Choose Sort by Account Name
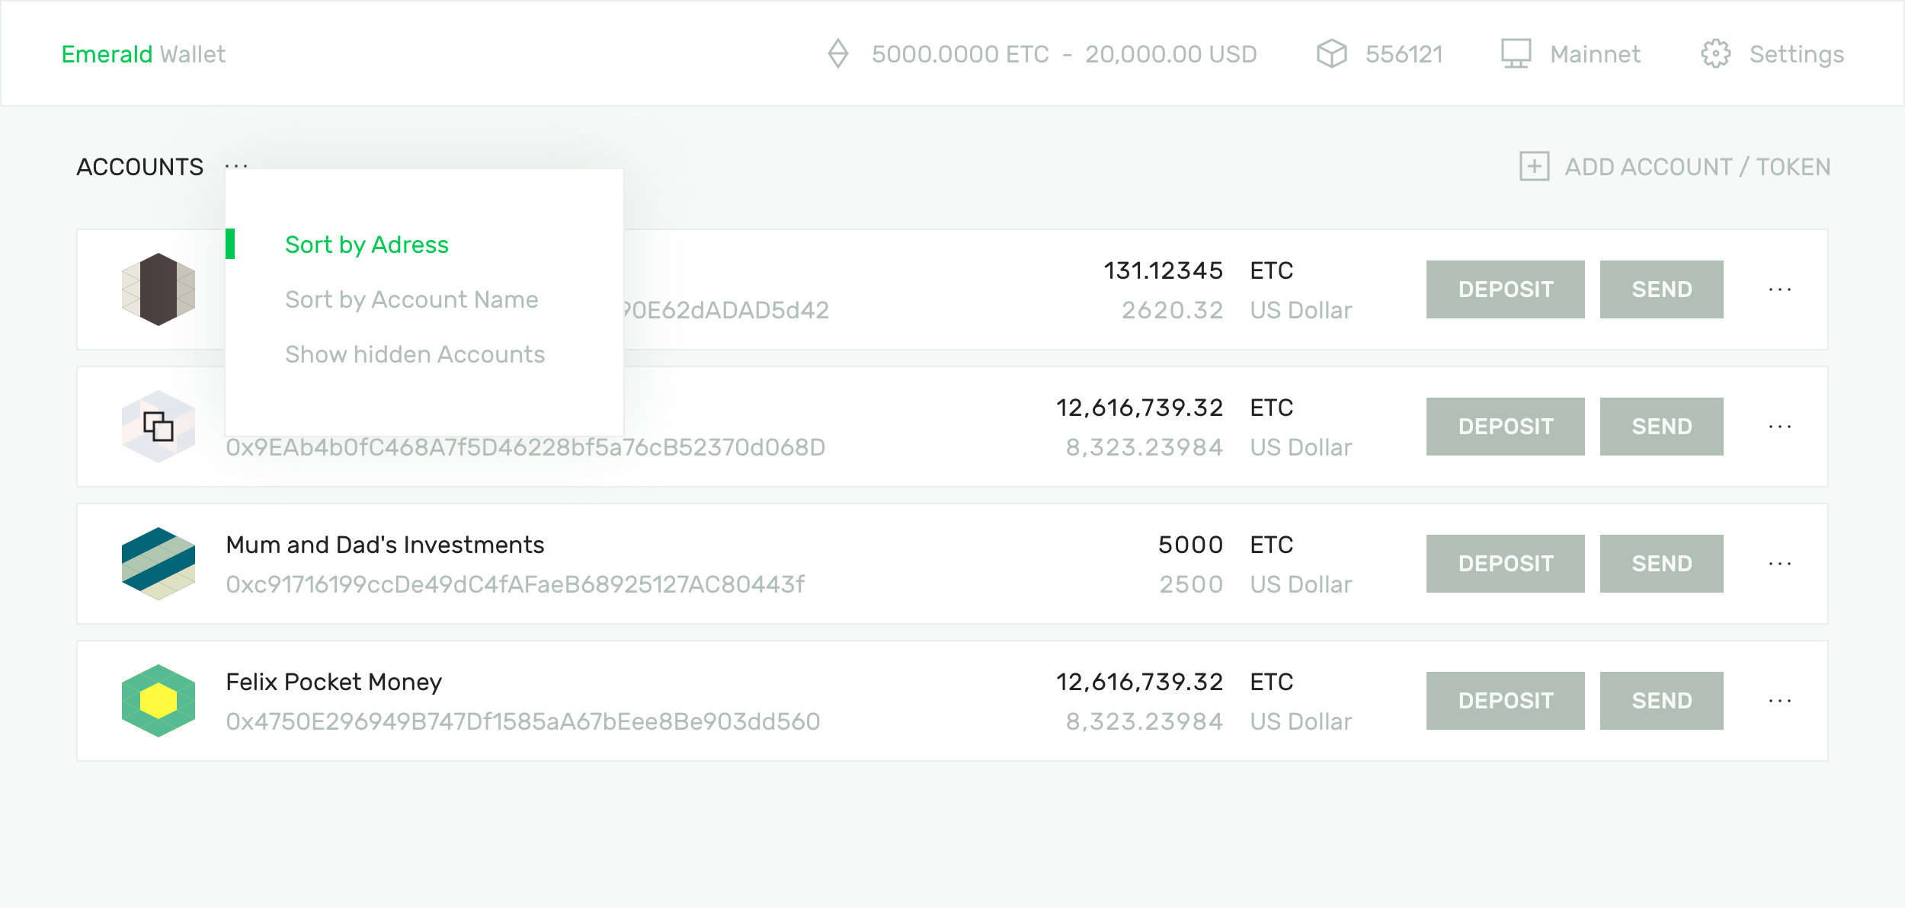The width and height of the screenshot is (1905, 908). point(411,300)
